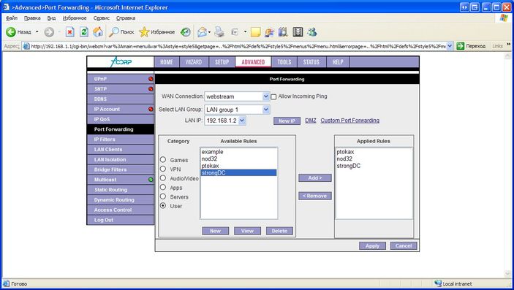Click the Mail envelope icon

pyautogui.click(x=203, y=32)
